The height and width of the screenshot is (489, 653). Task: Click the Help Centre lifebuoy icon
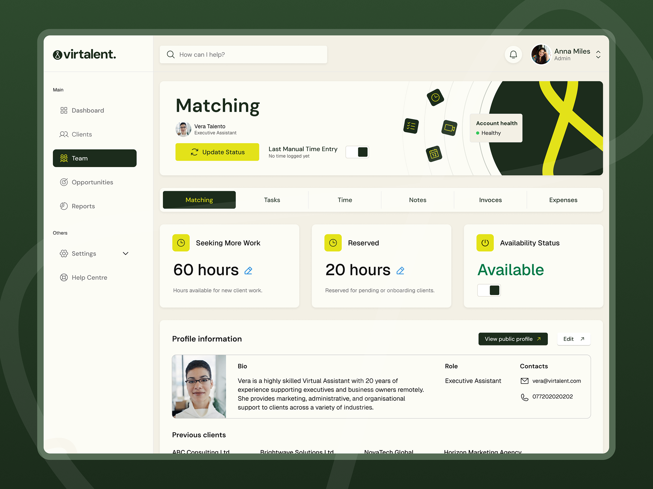(64, 277)
